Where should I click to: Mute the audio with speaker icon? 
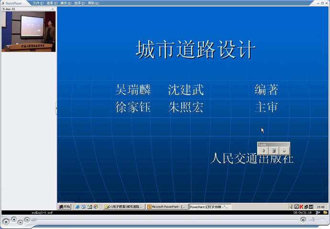pyautogui.click(x=303, y=220)
